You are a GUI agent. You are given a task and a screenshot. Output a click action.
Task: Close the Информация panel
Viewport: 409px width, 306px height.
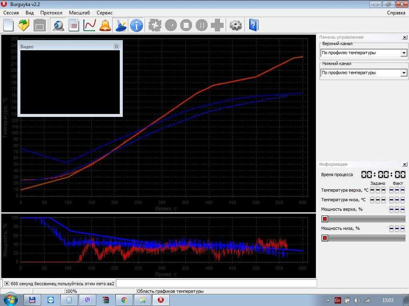[x=404, y=164]
